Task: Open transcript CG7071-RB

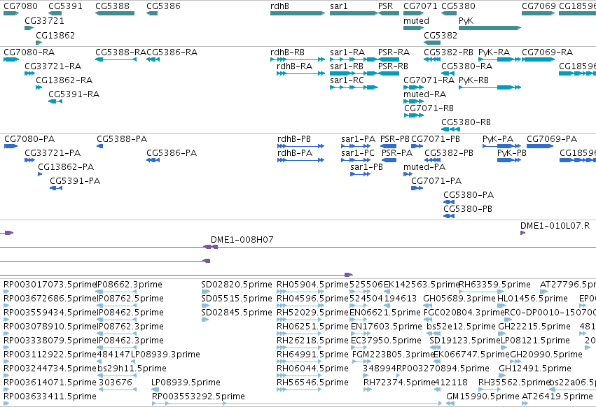Action: coord(429,108)
